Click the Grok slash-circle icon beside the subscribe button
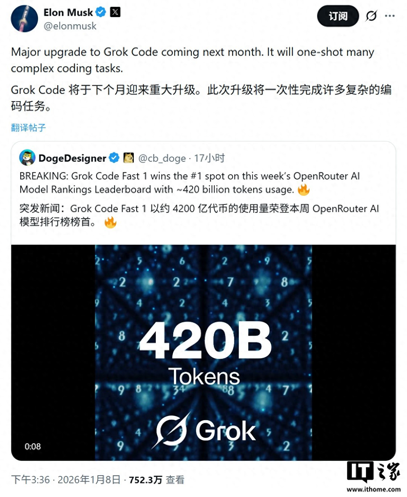 click(x=371, y=16)
